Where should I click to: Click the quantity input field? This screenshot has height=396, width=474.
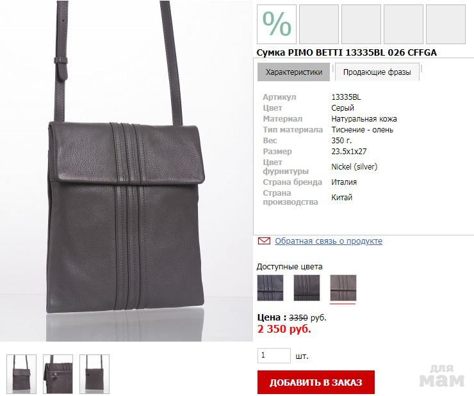(x=274, y=356)
